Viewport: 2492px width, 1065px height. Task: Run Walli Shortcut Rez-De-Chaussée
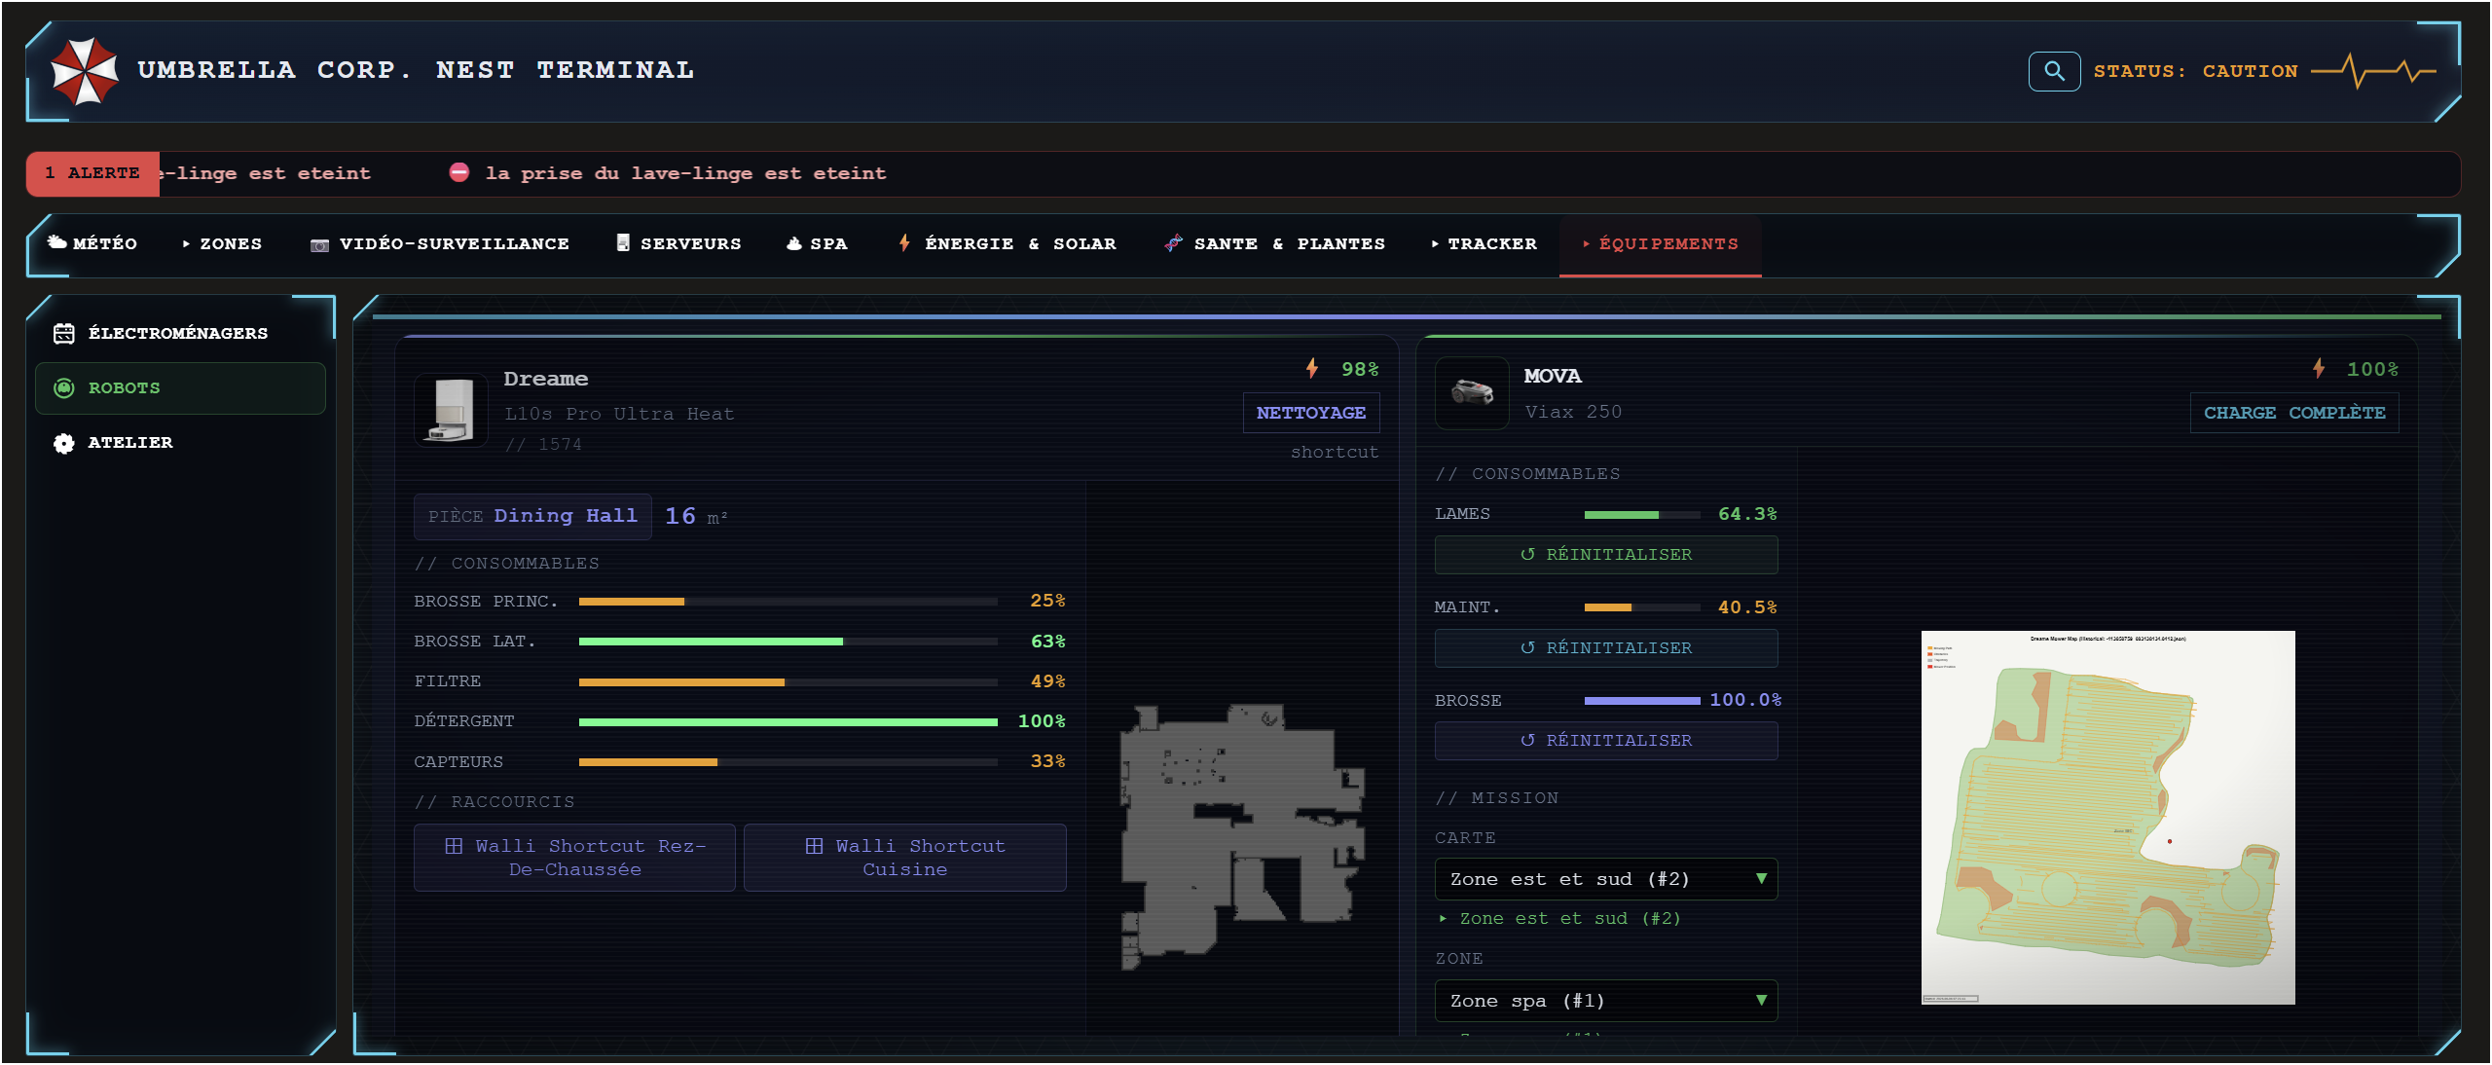pyautogui.click(x=574, y=858)
